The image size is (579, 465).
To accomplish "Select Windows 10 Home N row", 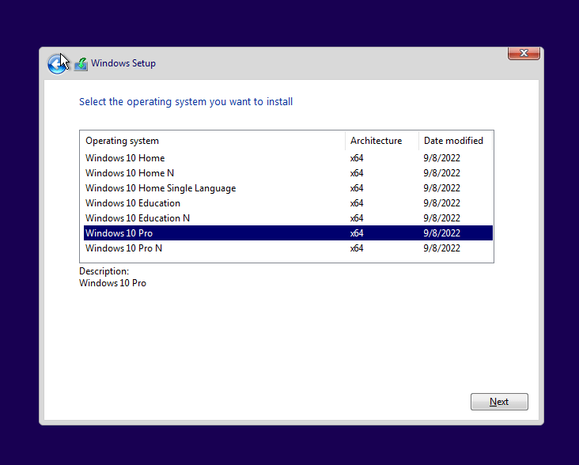I will click(288, 173).
